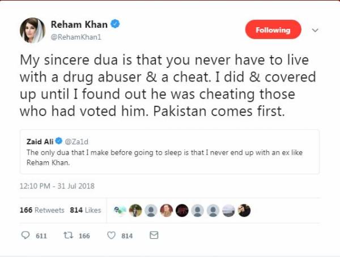
Task: Click Reham Khan's verified badge
Action: point(115,24)
